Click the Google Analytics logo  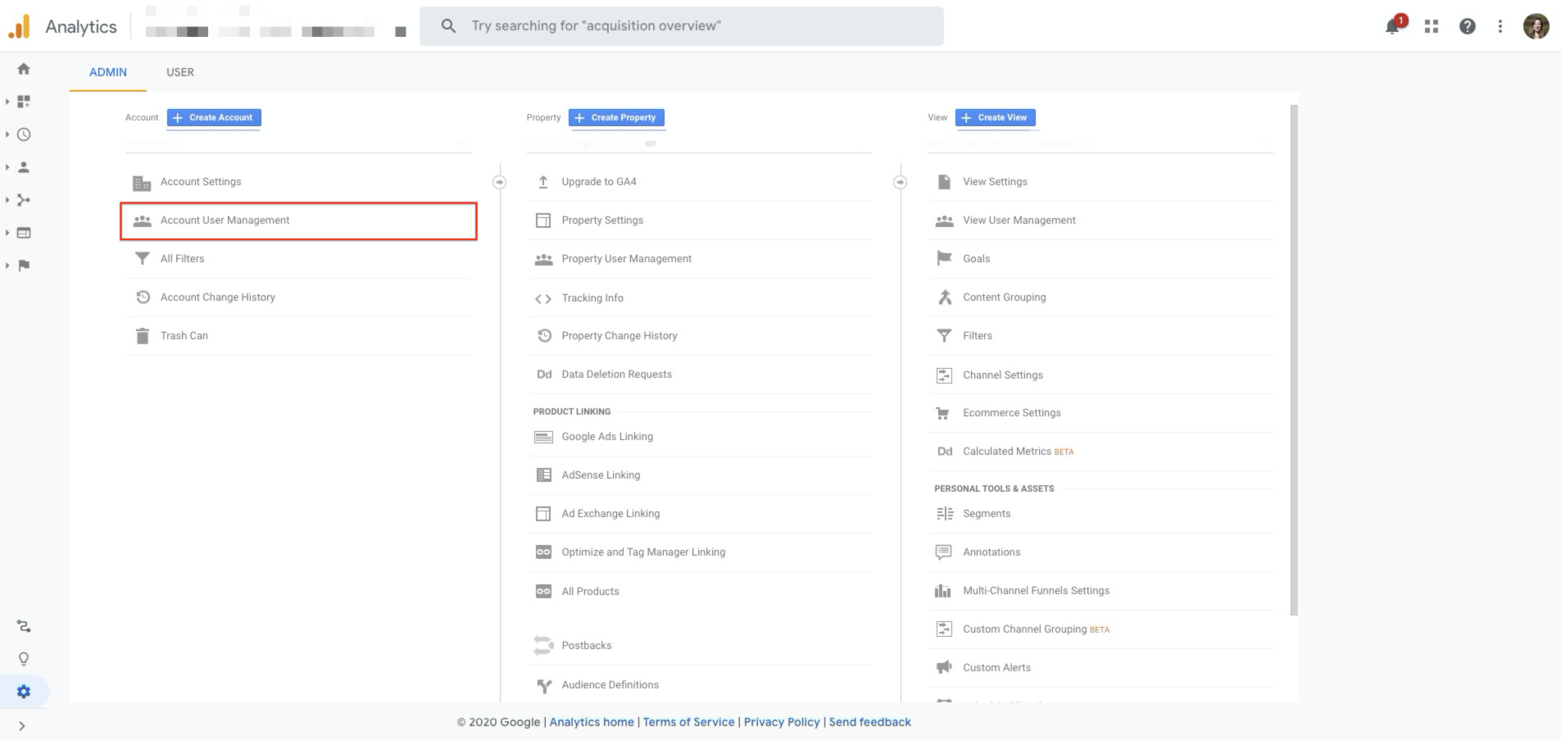pos(19,26)
